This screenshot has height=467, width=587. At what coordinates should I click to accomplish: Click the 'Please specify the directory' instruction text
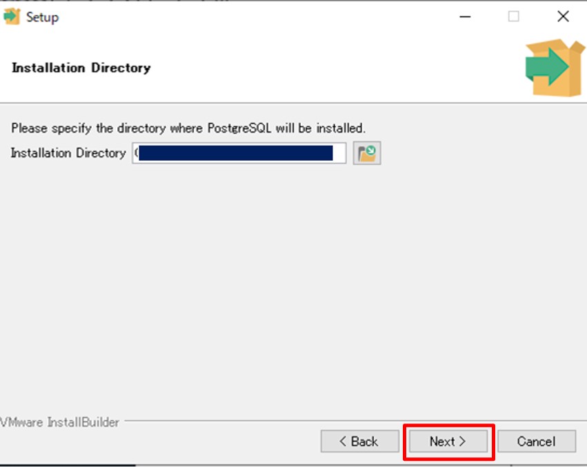pyautogui.click(x=188, y=128)
